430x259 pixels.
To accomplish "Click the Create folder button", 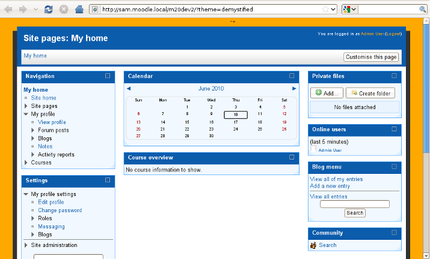I will [370, 93].
